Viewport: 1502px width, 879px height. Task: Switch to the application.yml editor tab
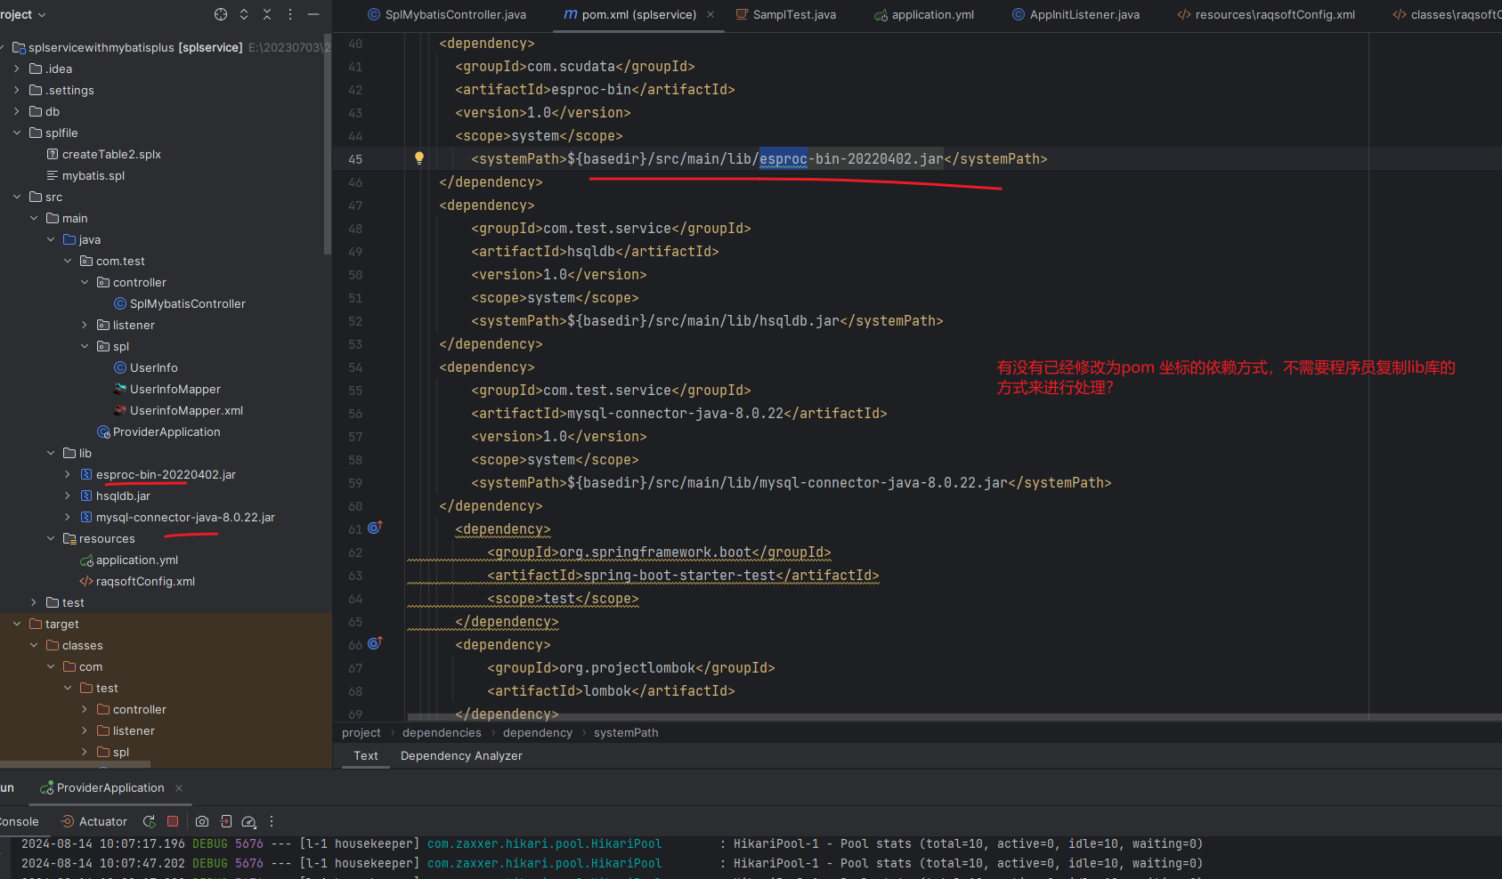pos(932,14)
